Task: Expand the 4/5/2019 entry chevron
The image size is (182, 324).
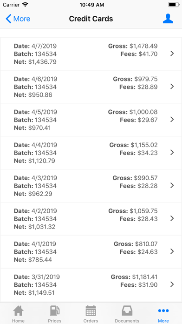Action: [172, 120]
